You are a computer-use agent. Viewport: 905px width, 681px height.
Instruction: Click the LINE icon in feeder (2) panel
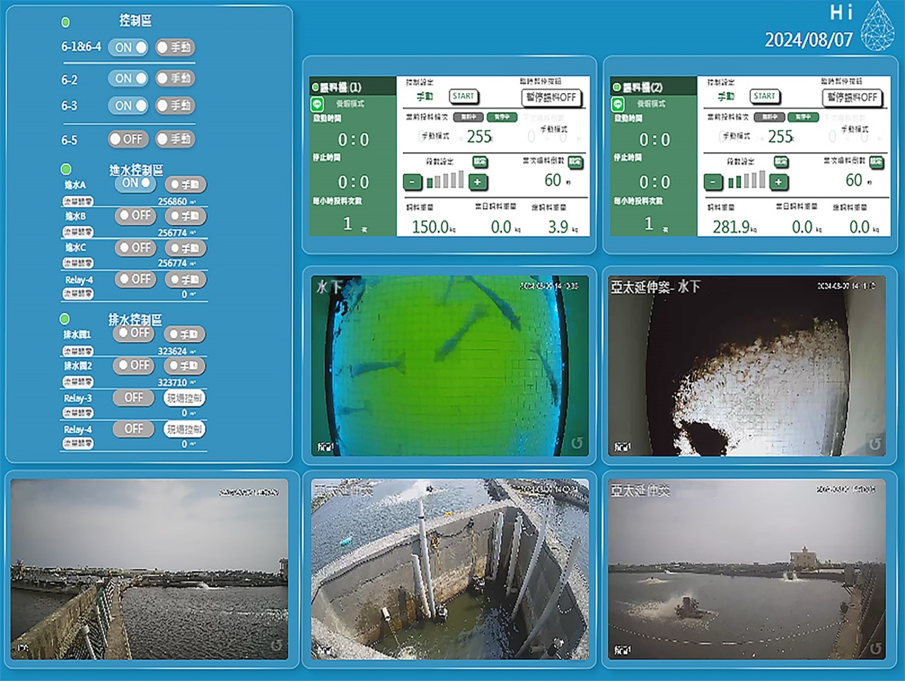click(x=618, y=104)
